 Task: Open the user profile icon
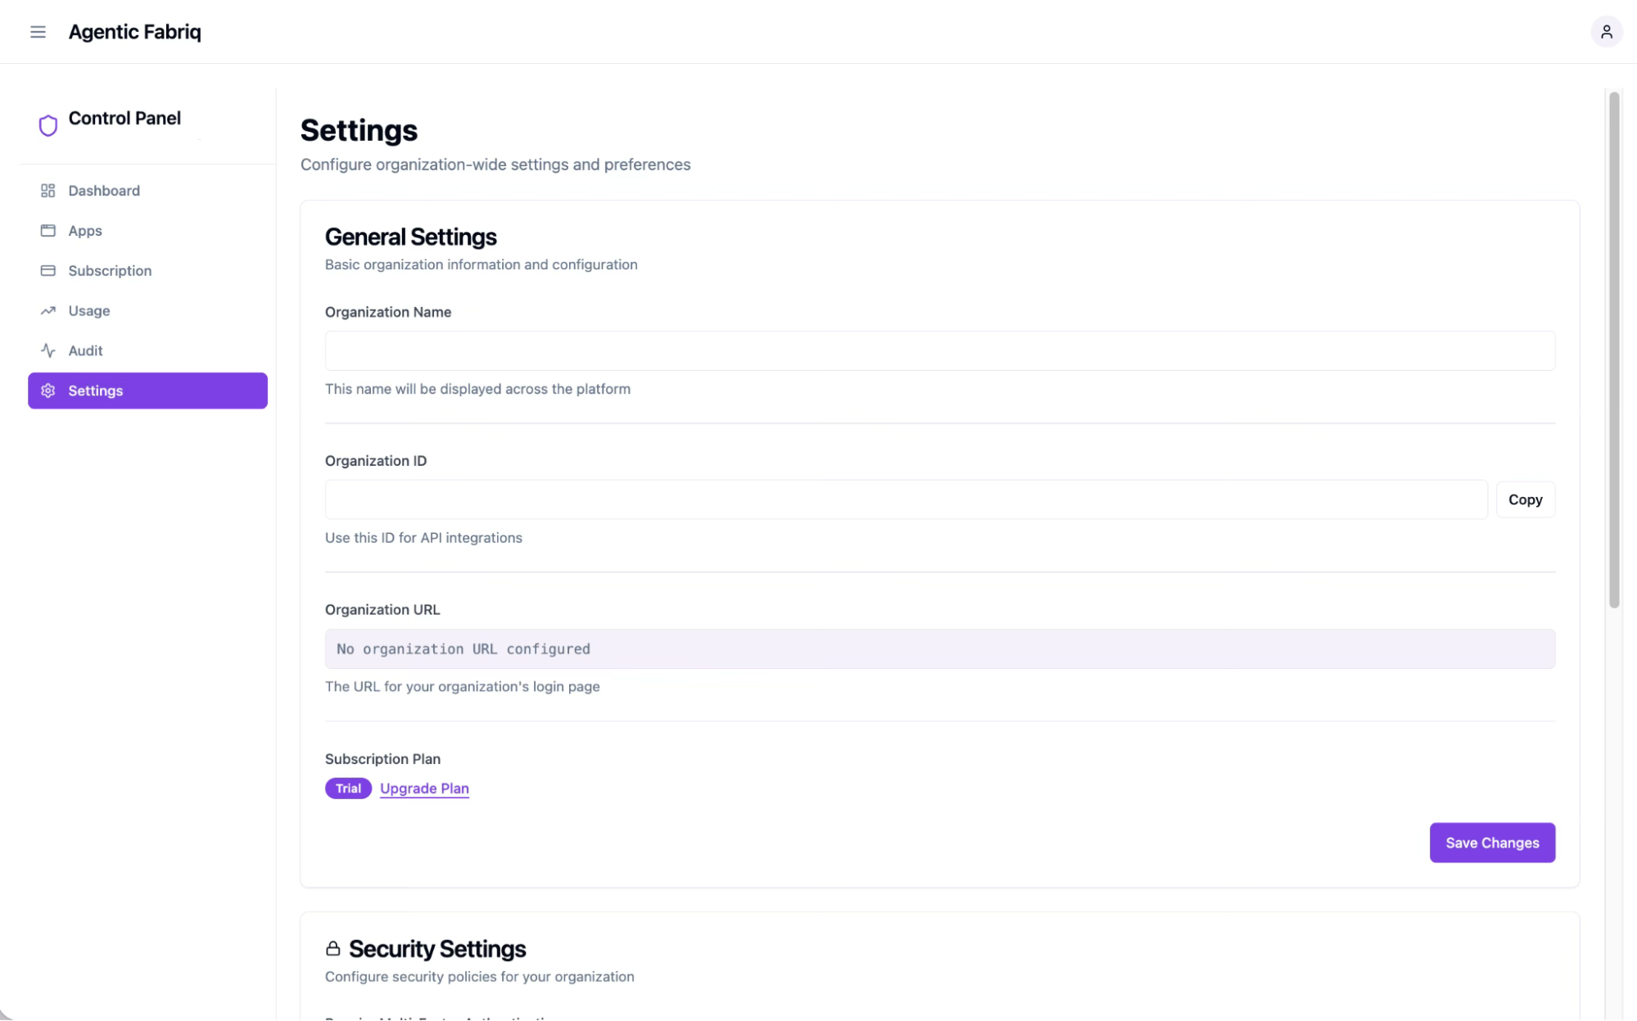point(1606,32)
